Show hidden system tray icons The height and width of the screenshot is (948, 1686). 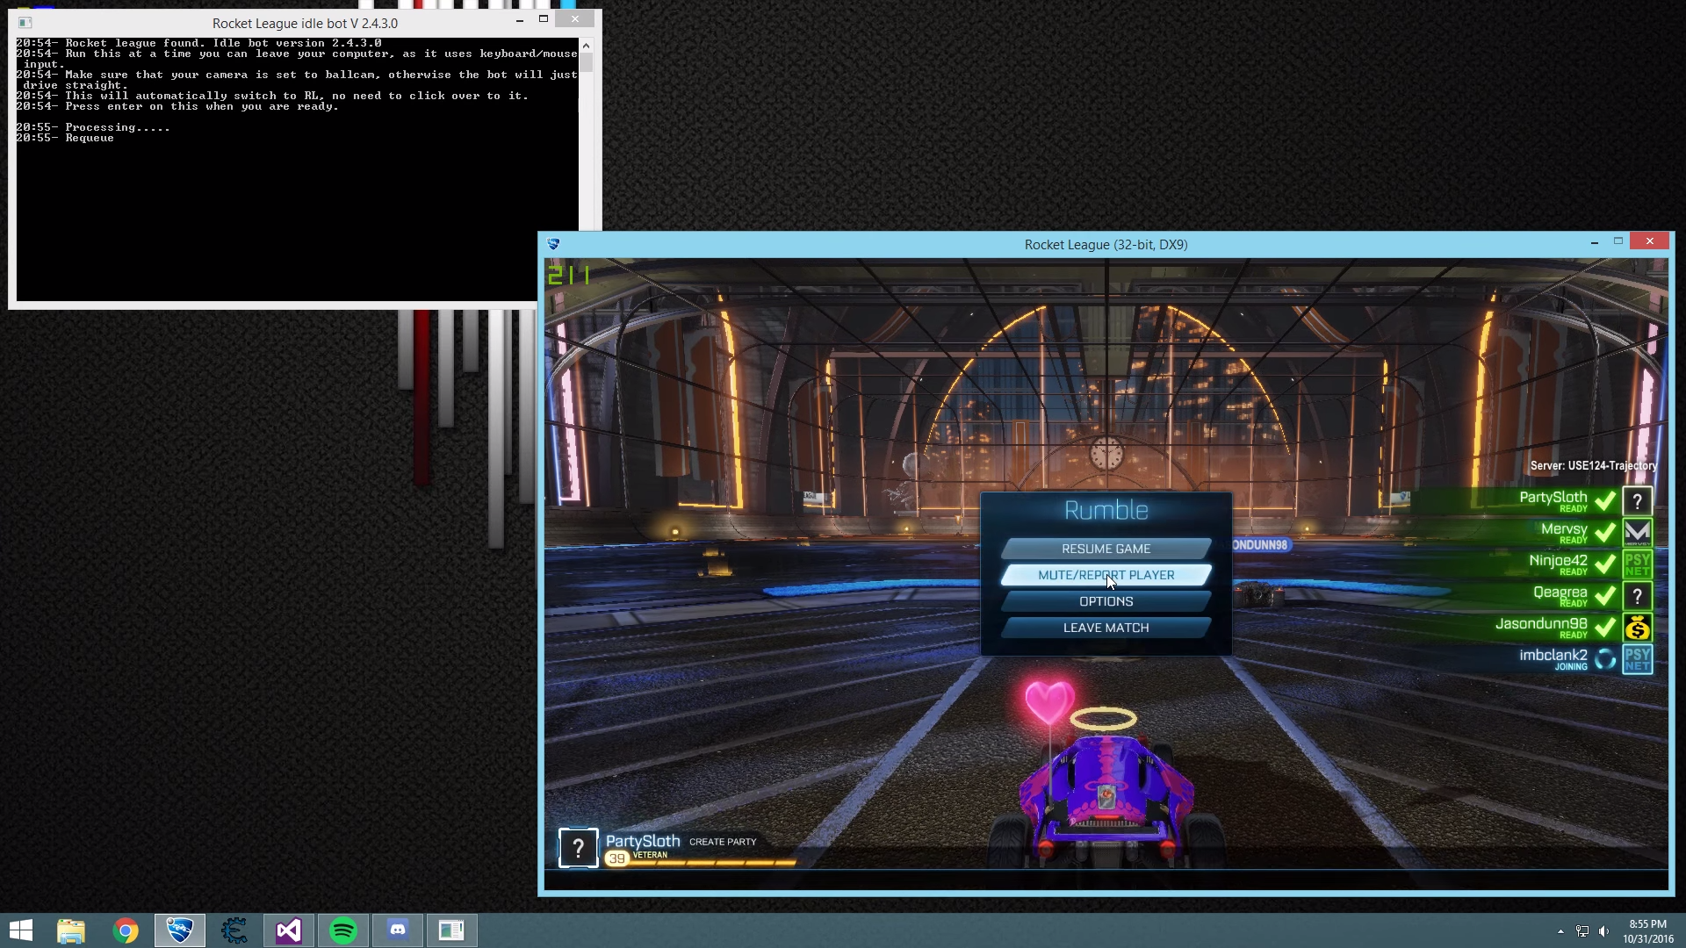(x=1560, y=931)
